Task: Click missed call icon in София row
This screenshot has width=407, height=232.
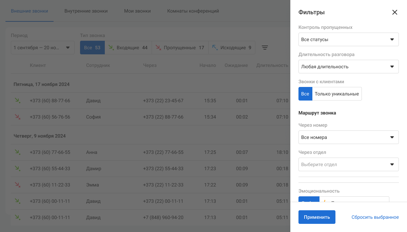Action: (17, 117)
